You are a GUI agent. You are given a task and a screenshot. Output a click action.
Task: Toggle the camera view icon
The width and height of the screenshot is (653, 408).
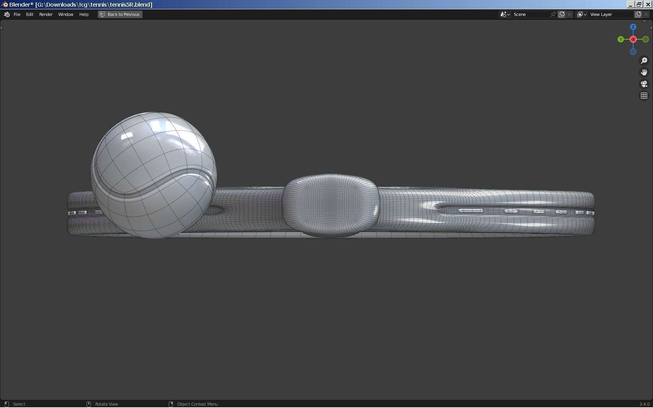(644, 84)
